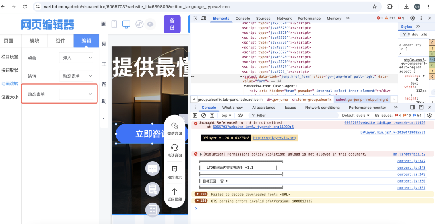Image resolution: width=435 pixels, height=224 pixels.
Task: Open the Network panel tab
Action: (284, 18)
